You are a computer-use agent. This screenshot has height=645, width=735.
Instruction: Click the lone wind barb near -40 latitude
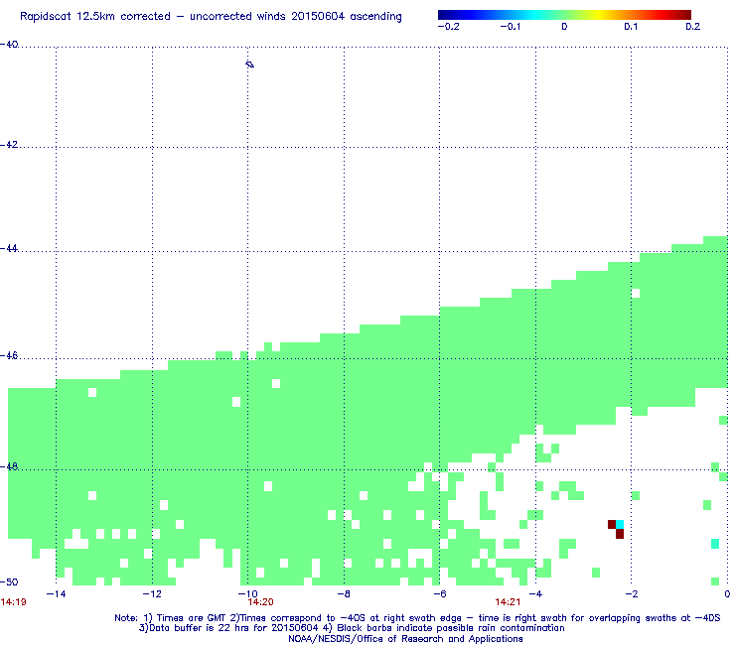coord(250,64)
